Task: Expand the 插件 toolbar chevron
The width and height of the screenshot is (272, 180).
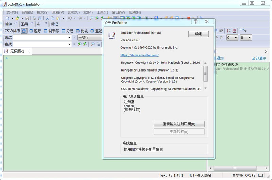Action: coord(16,23)
